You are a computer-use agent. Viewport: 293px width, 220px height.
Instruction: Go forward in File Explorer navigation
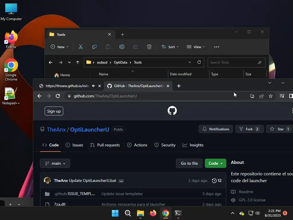point(61,62)
